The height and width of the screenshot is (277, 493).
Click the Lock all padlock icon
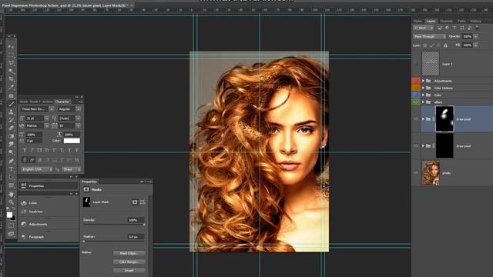pos(445,45)
